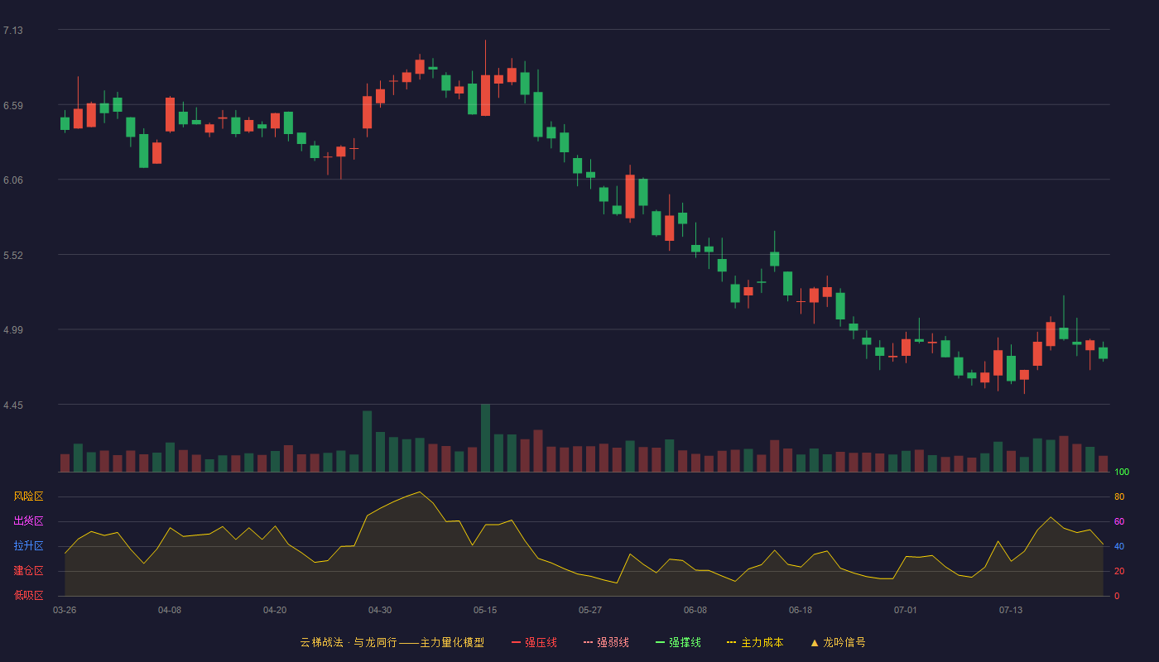Viewport: 1159px width, 662px height.
Task: Click the tall green volume bar near 04-30
Action: click(367, 441)
